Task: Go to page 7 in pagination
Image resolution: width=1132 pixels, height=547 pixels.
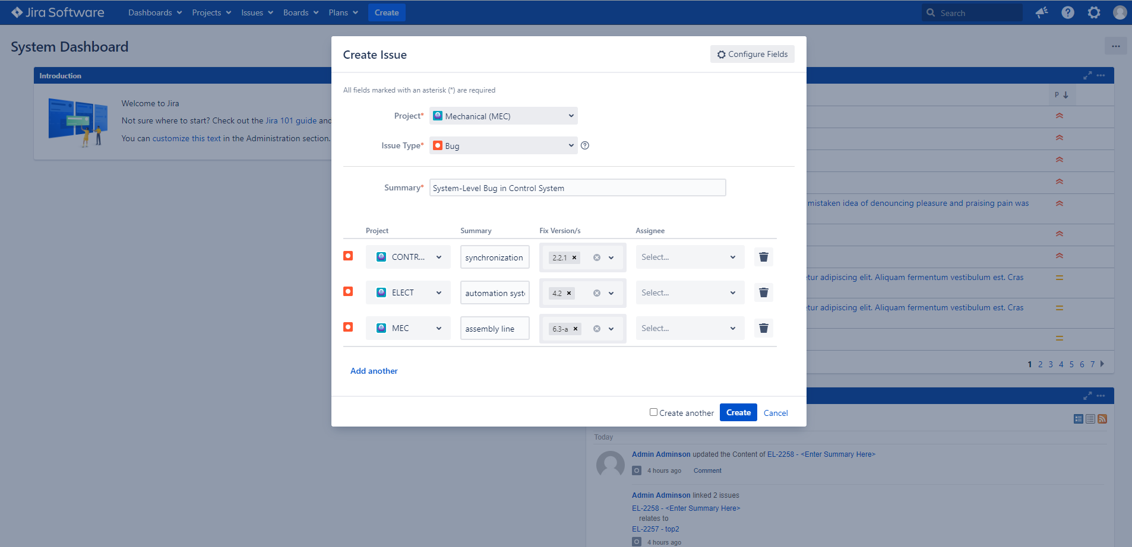Action: click(1092, 364)
